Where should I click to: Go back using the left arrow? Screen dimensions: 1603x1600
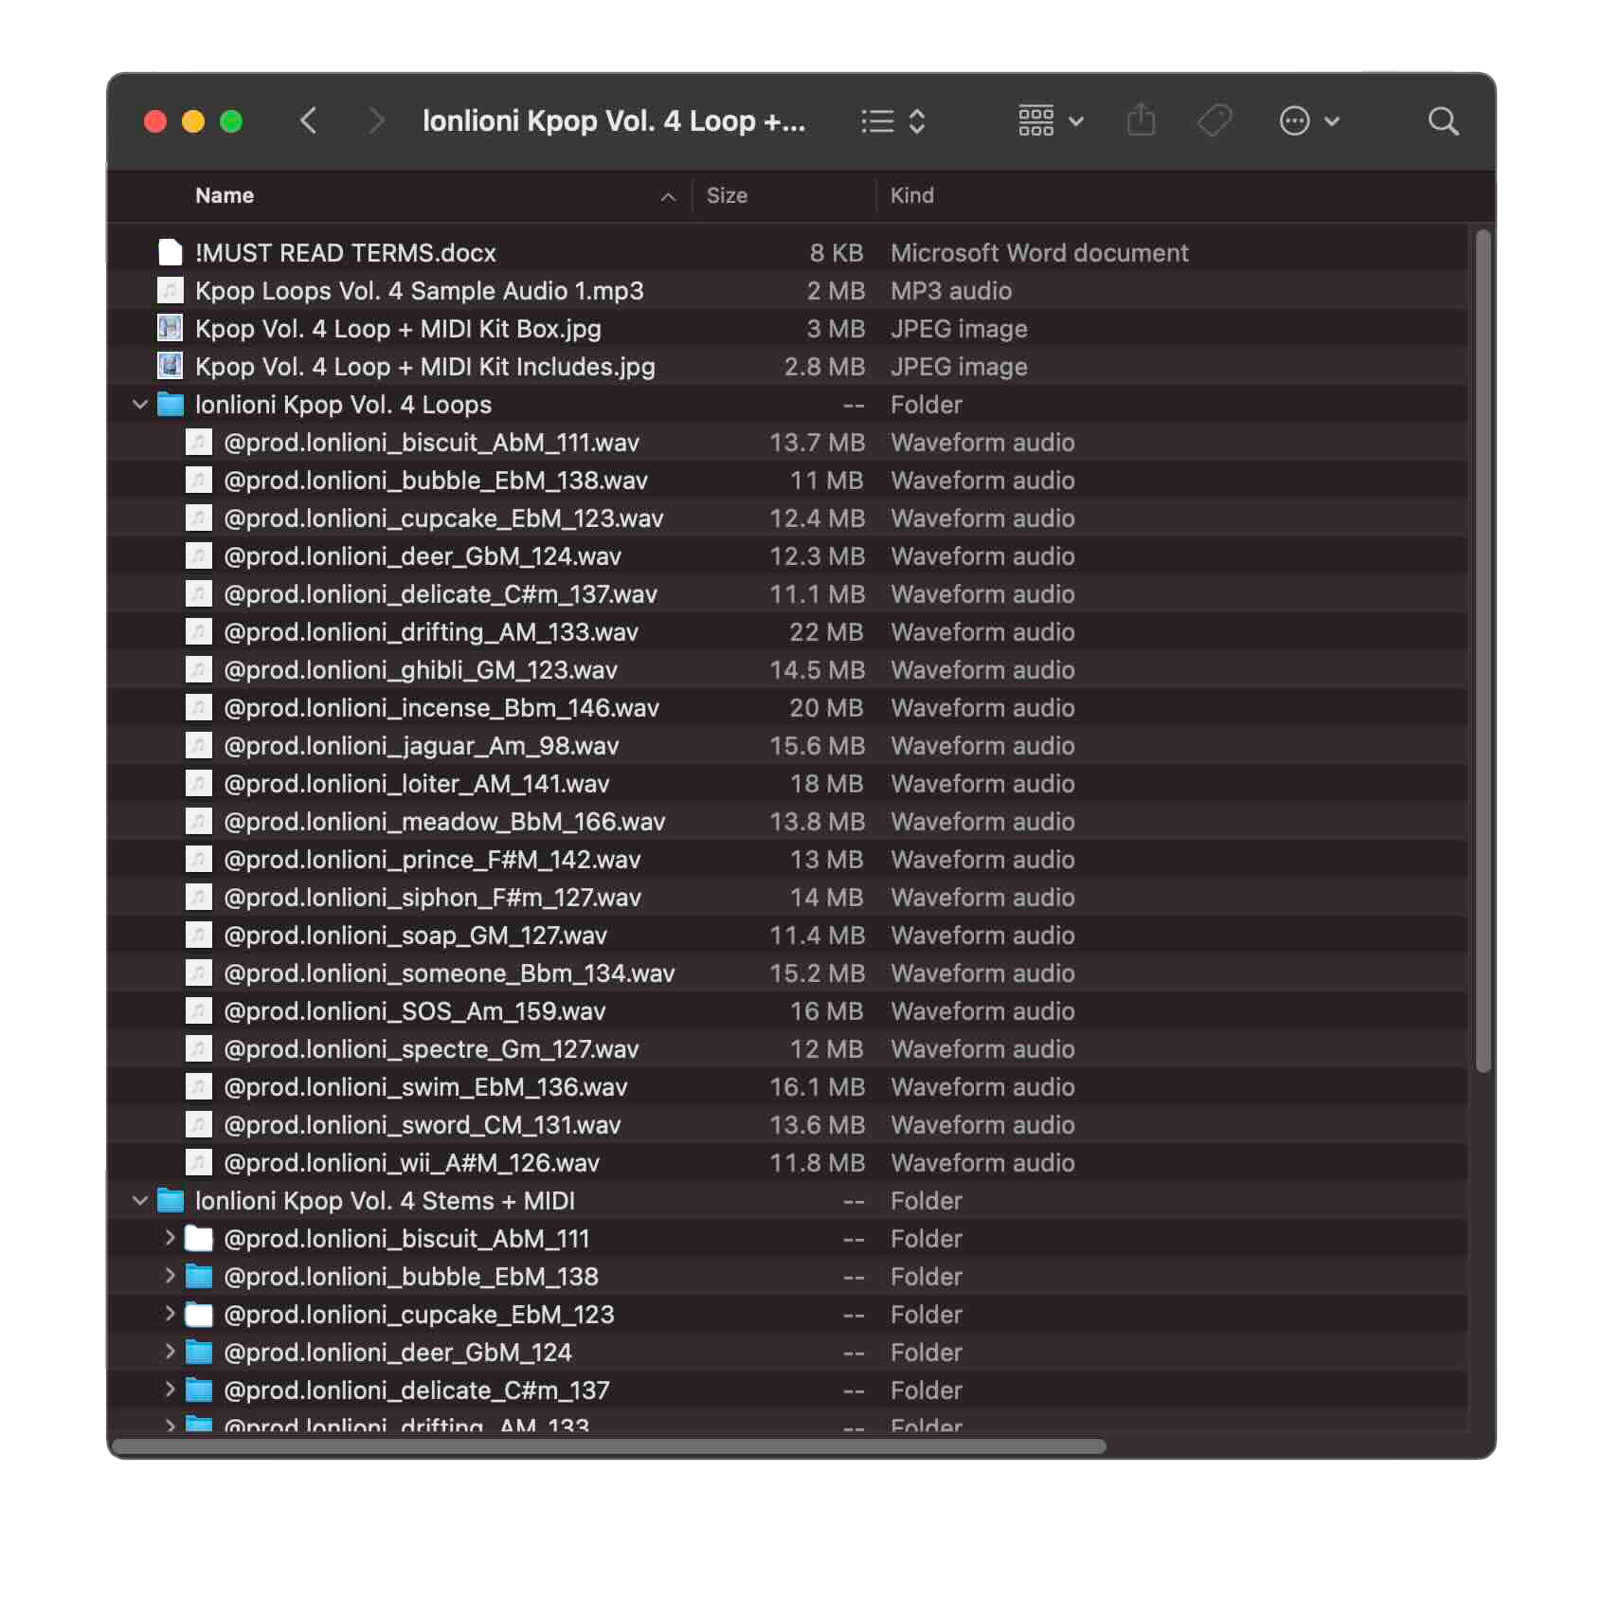tap(309, 121)
